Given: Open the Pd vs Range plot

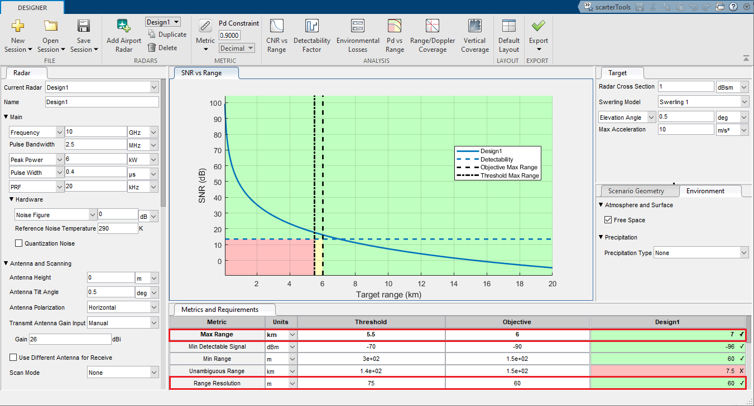Looking at the screenshot, I should tap(395, 26).
